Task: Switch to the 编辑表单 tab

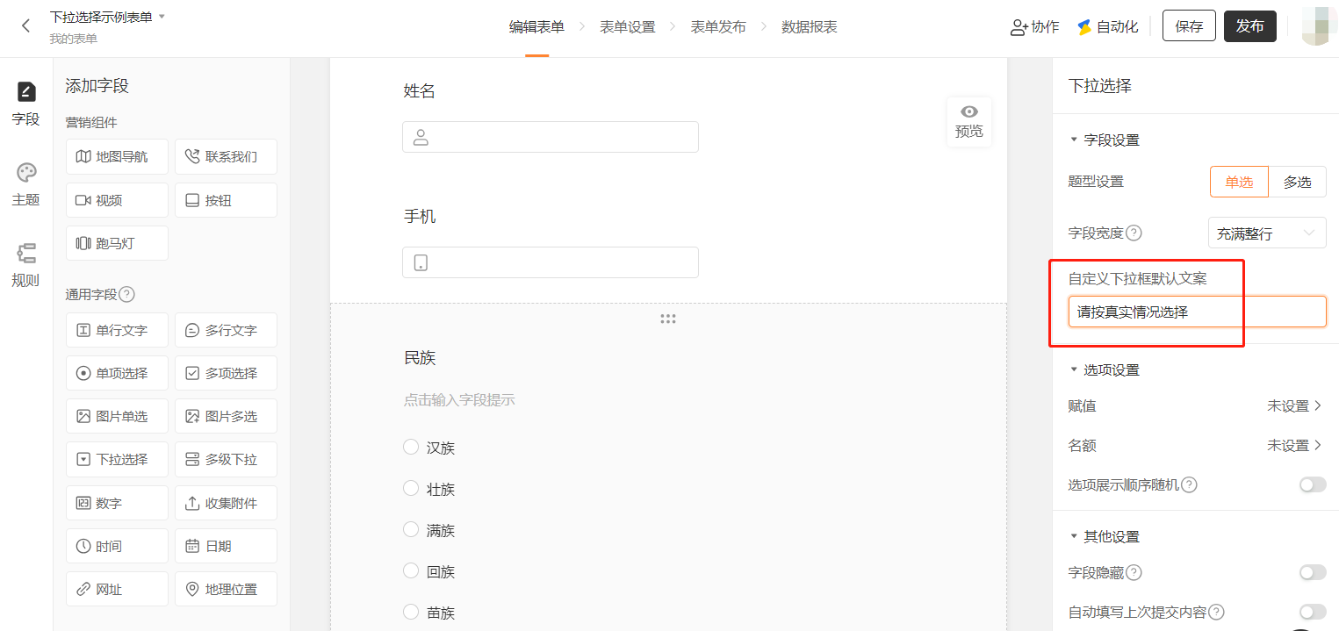Action: pyautogui.click(x=536, y=27)
